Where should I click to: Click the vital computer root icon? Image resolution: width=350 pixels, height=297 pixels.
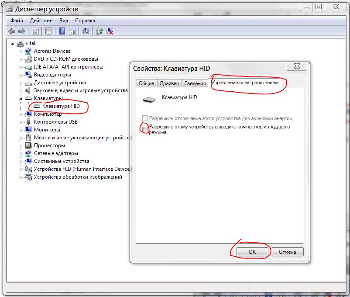20,43
